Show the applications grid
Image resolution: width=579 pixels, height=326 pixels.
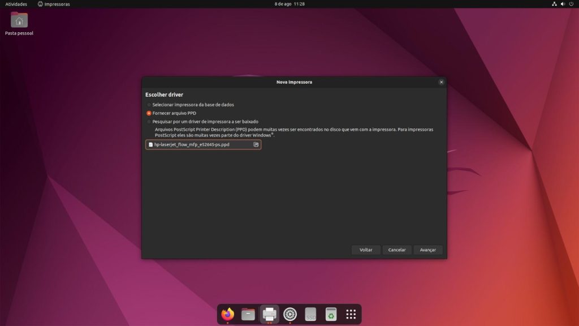351,314
